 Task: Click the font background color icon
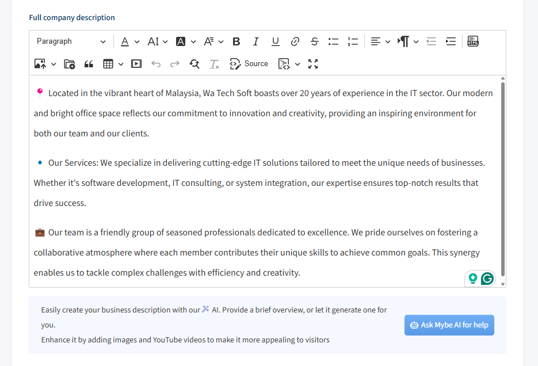181,41
